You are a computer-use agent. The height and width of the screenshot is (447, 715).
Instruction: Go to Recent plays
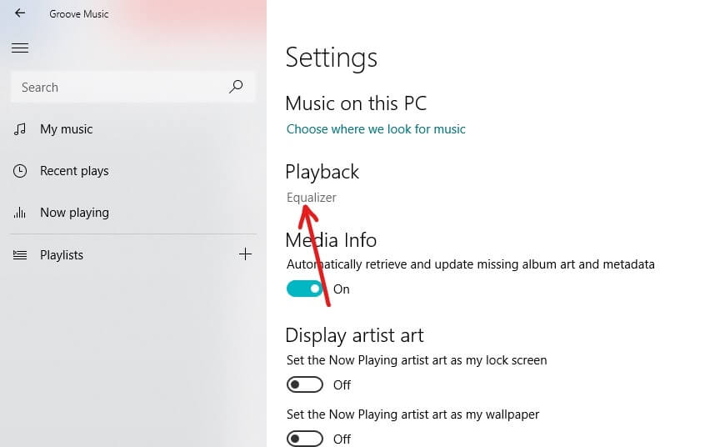coord(74,171)
